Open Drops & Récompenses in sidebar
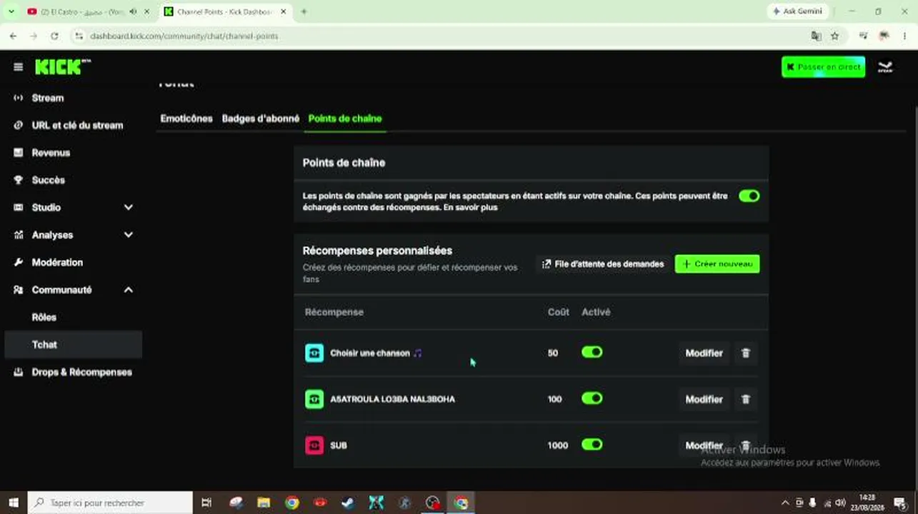918x514 pixels. 81,372
